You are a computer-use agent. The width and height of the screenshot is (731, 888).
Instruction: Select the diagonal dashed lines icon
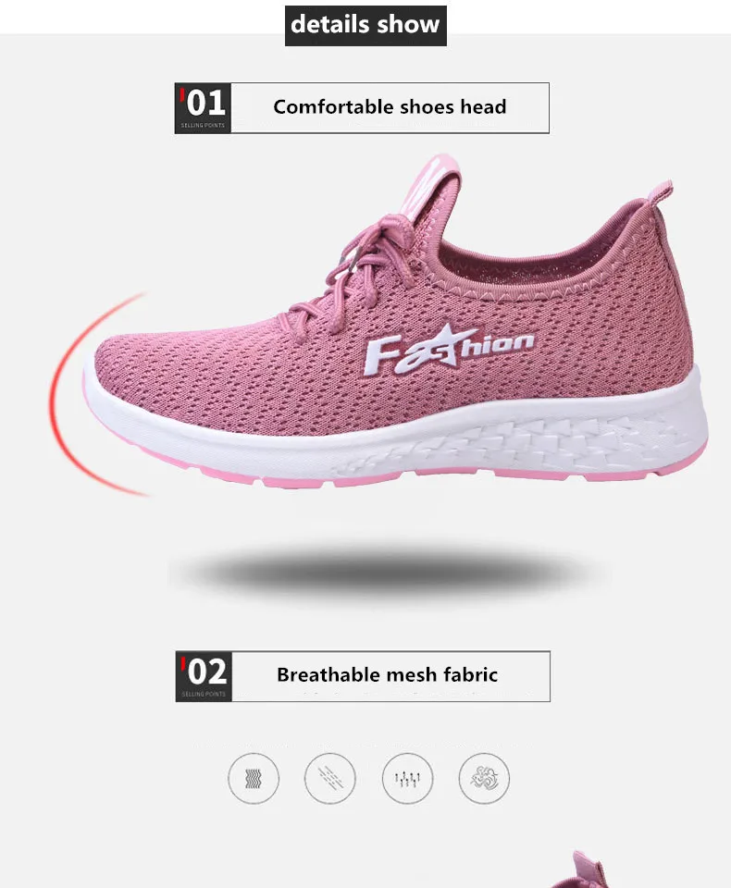click(329, 778)
